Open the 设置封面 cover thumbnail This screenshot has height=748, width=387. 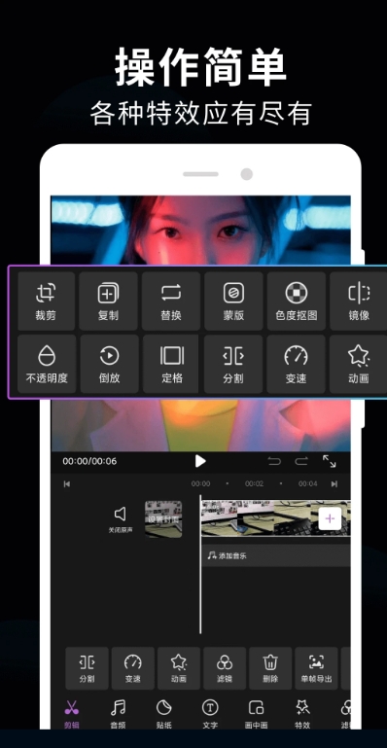pyautogui.click(x=163, y=519)
